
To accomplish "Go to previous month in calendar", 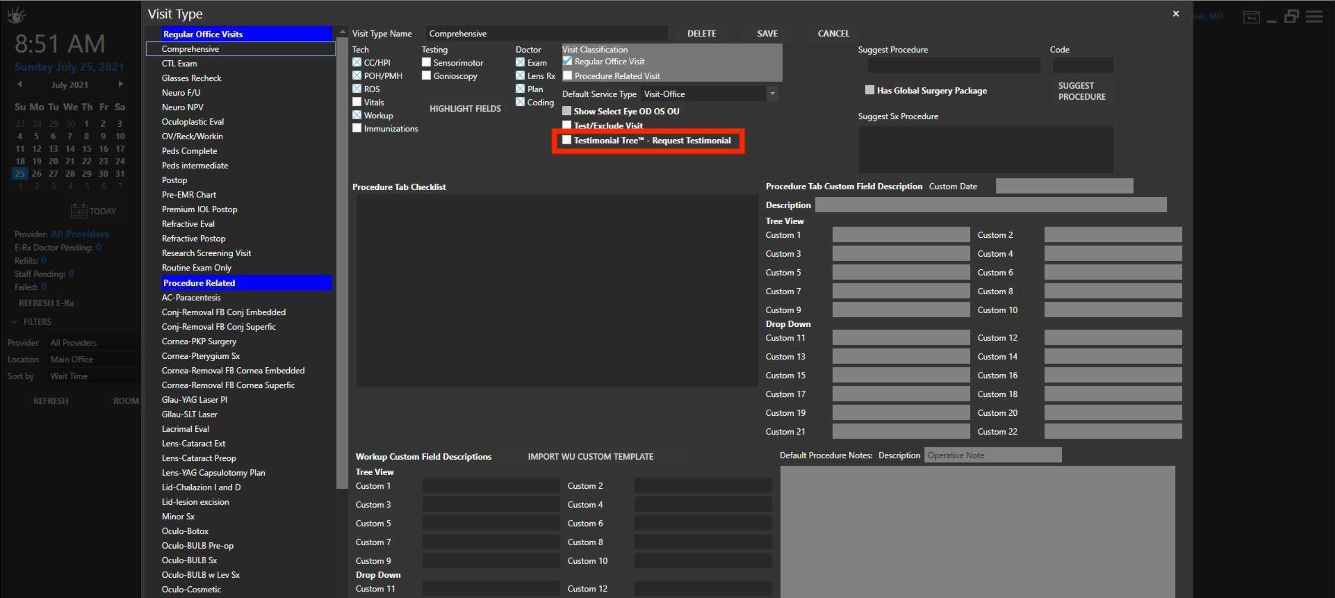I will tap(20, 84).
